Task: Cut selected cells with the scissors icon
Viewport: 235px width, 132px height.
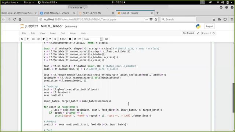Action: pos(33,39)
